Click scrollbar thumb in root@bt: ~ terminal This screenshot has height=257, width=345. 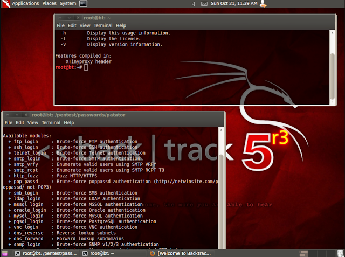(332, 76)
